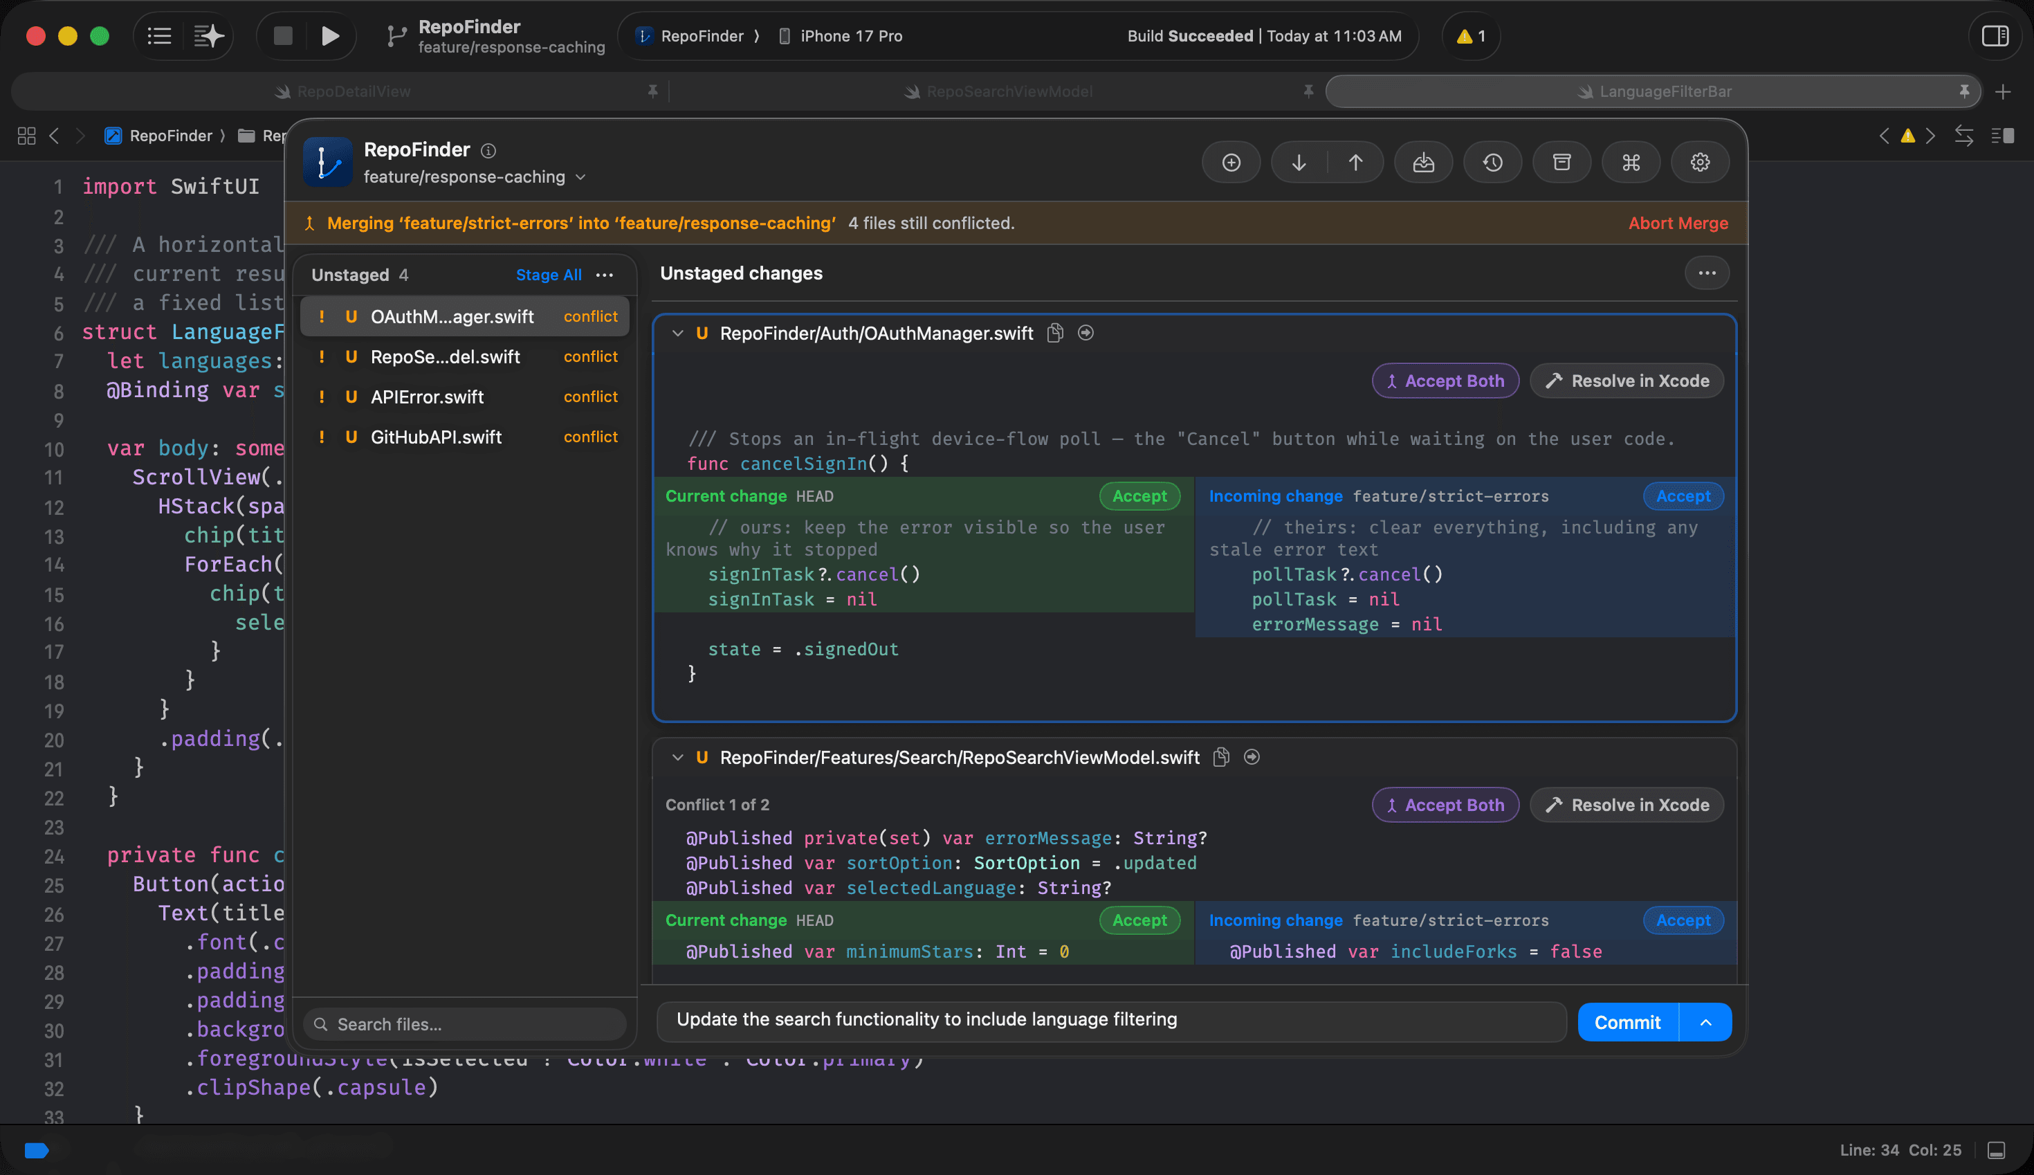Choose the RepoFinder scheme in toolbar
Viewport: 2034px width, 1175px height.
tap(690, 35)
